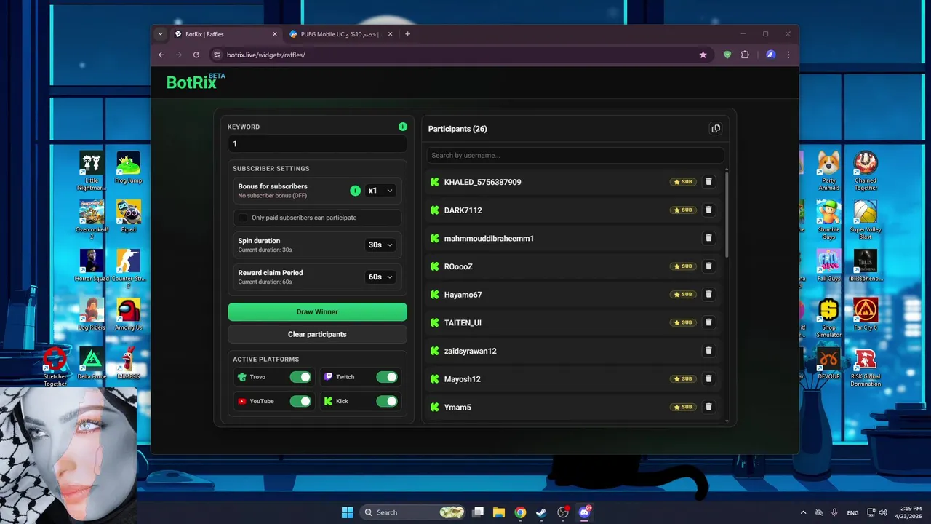The height and width of the screenshot is (524, 931).
Task: Open File Explorer from the taskbar
Action: 499,512
